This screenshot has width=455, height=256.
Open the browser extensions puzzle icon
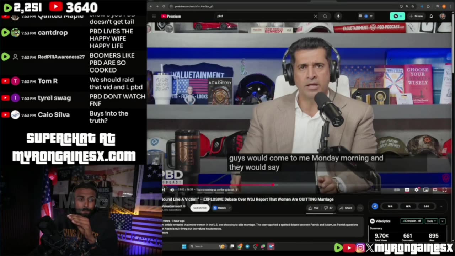click(428, 6)
